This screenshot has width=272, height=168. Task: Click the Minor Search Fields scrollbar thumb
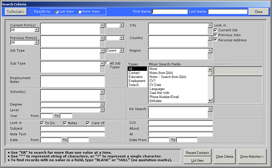(x=210, y=73)
